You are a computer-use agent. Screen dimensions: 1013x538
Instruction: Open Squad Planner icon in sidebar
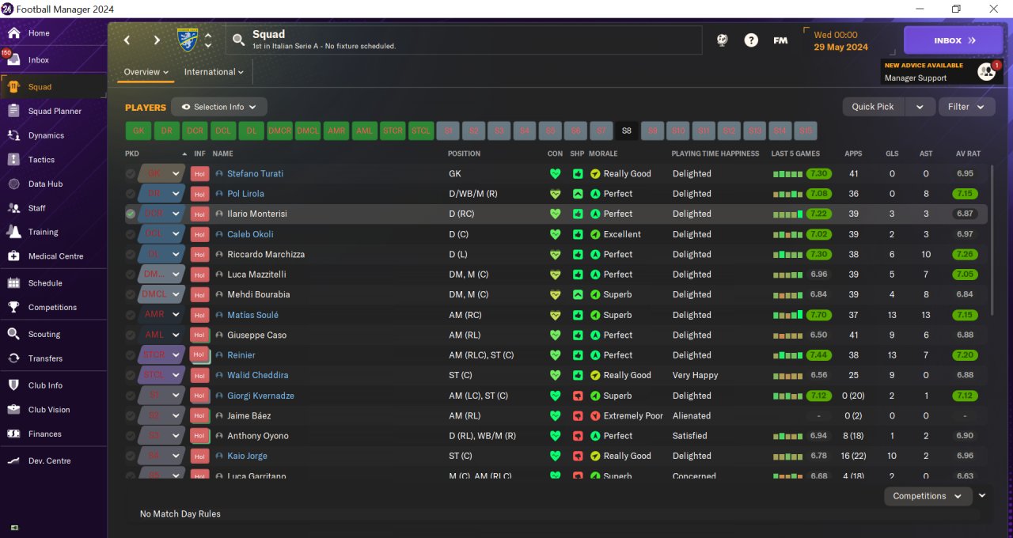pyautogui.click(x=13, y=112)
